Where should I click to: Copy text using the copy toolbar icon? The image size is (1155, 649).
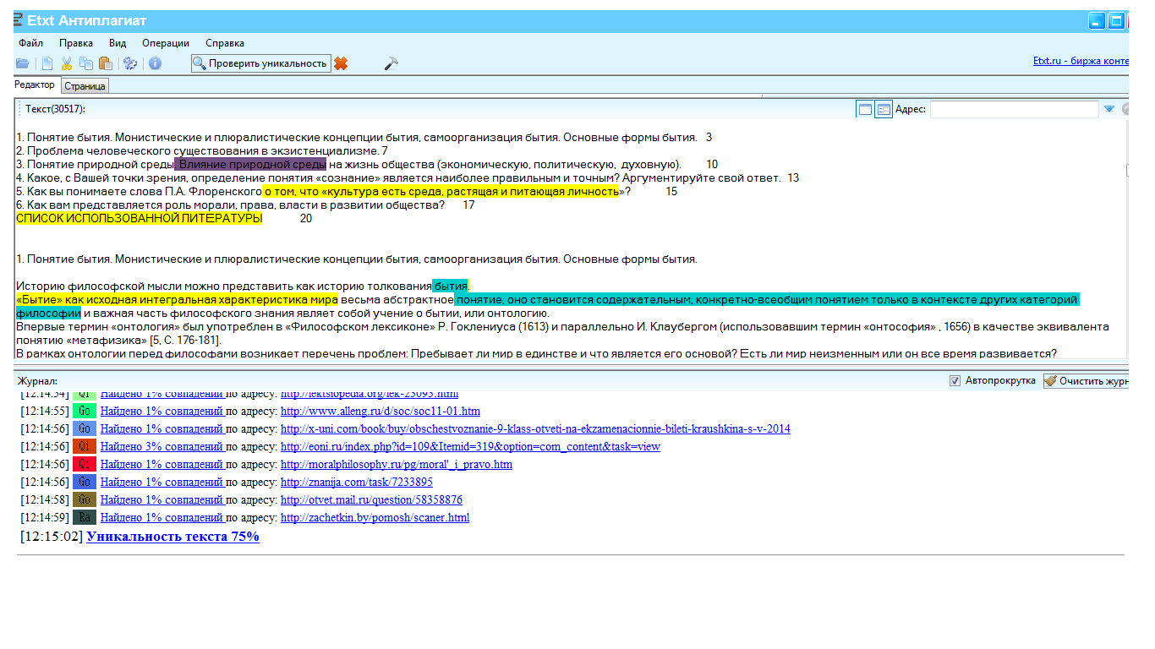[x=86, y=63]
